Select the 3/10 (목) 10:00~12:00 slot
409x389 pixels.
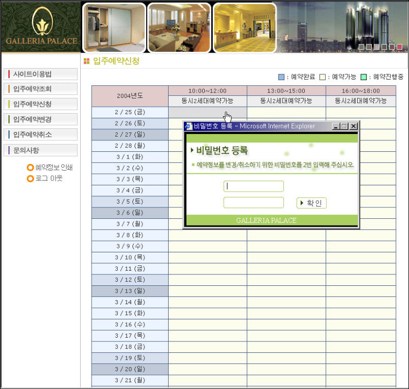point(207,257)
